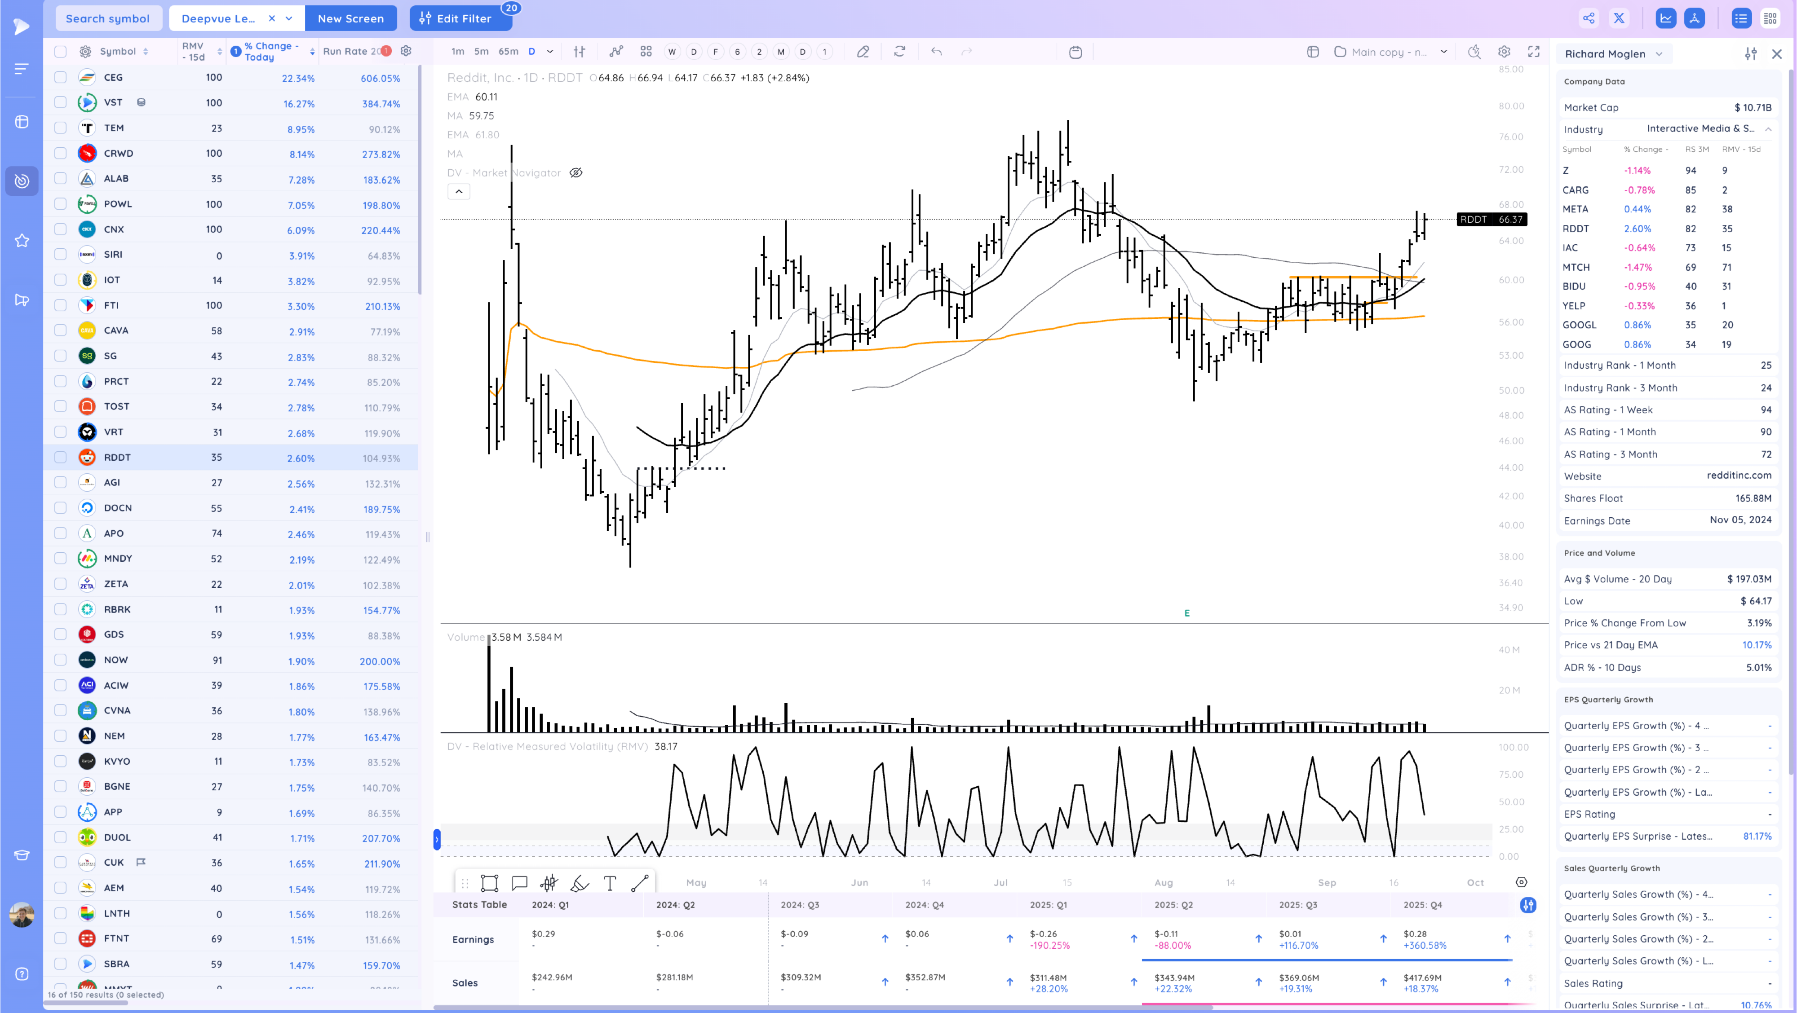Tick the RDDT row checkbox
Screen dimensions: 1797x1013
coord(61,458)
